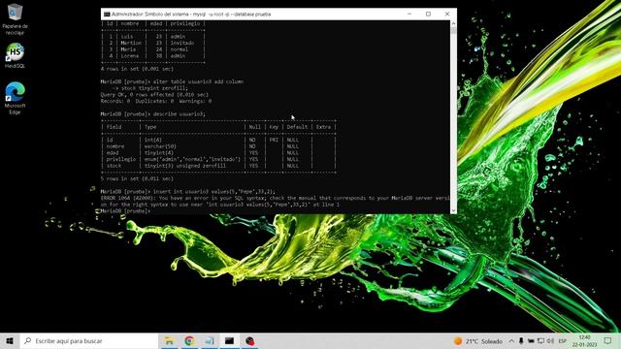Screen dimensions: 621x349
Task: Open the Windows Start menu
Action: 10,340
